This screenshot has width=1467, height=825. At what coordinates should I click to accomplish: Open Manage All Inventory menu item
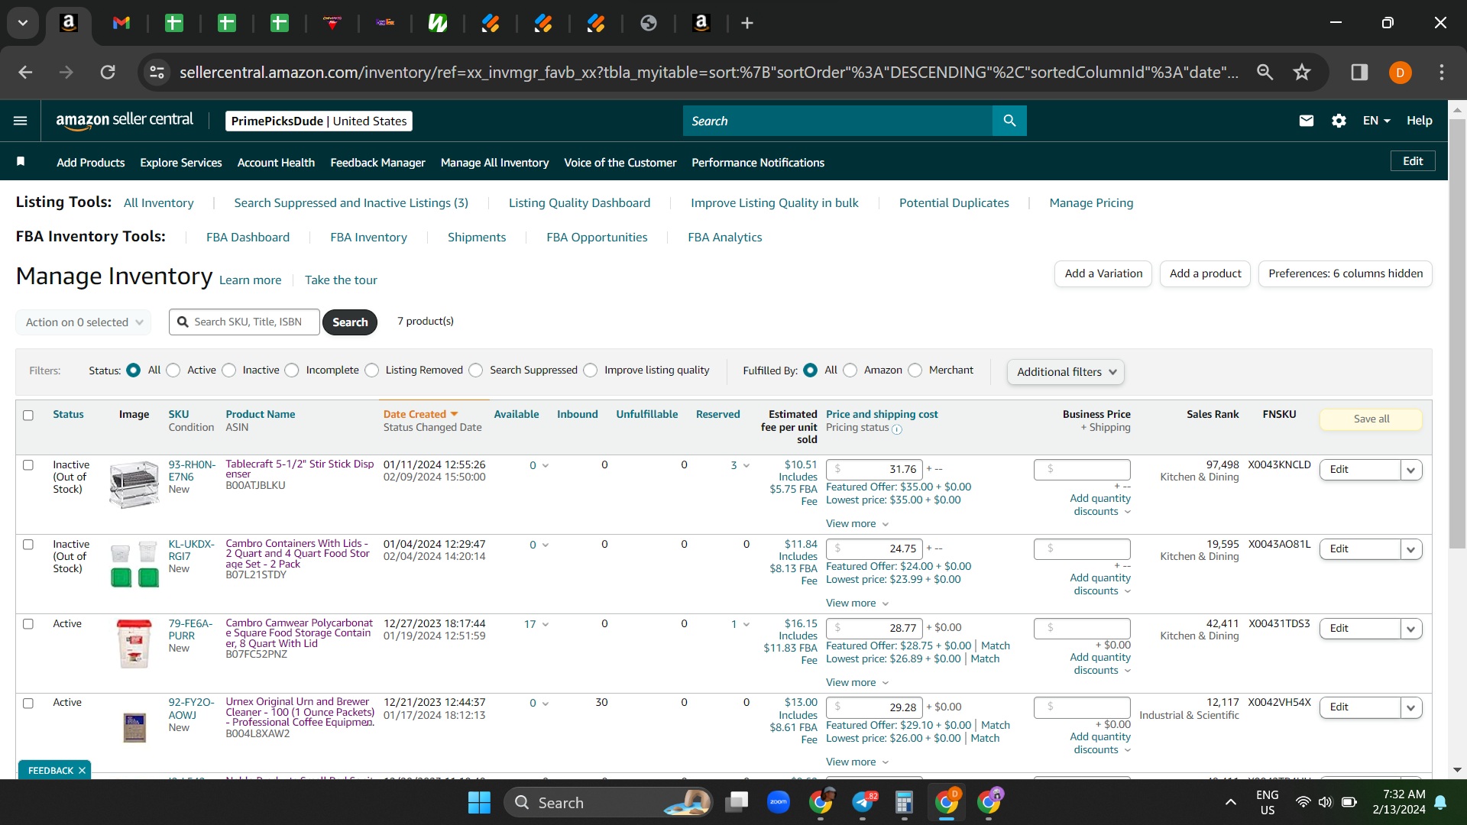[x=494, y=163]
